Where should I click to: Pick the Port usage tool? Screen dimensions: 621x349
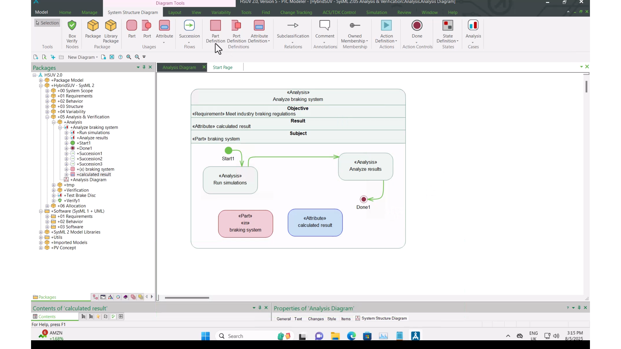[x=147, y=29]
